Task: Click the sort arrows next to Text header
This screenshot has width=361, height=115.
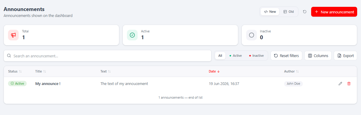Action: 109,72
